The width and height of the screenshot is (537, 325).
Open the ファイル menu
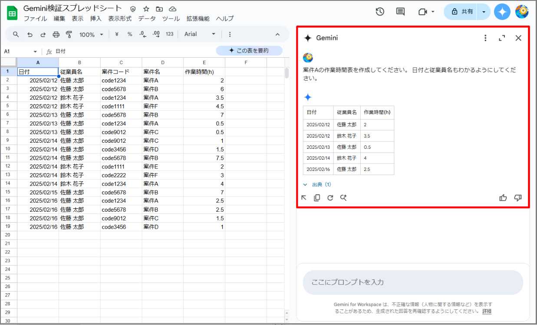36,19
